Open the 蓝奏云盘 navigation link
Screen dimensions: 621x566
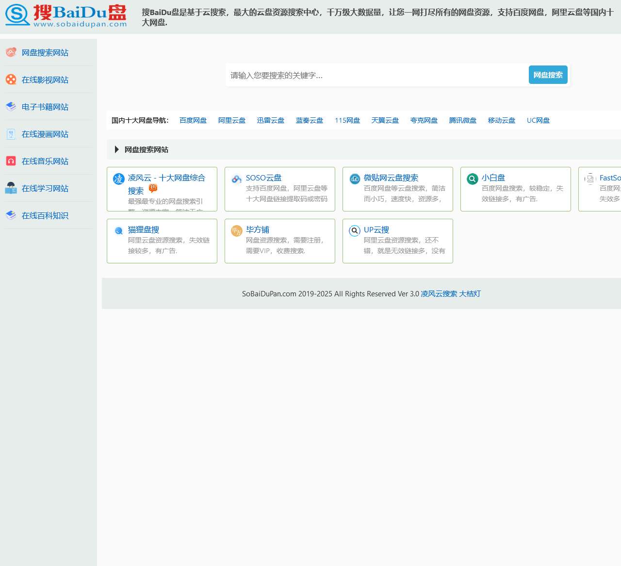tap(310, 120)
